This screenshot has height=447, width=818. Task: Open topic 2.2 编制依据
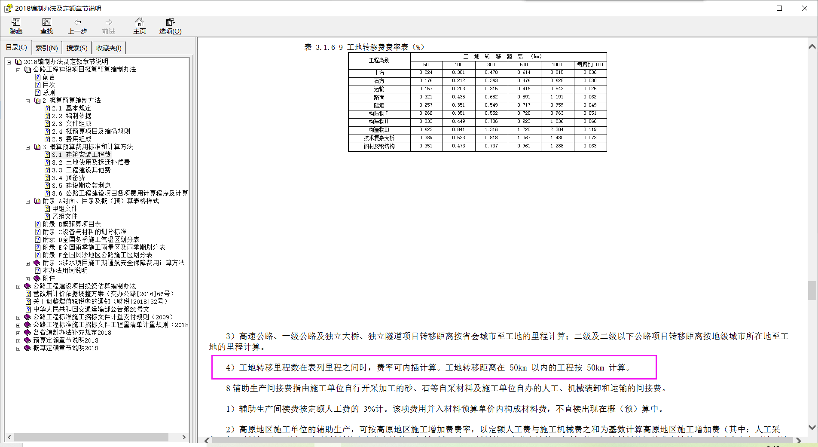point(72,116)
